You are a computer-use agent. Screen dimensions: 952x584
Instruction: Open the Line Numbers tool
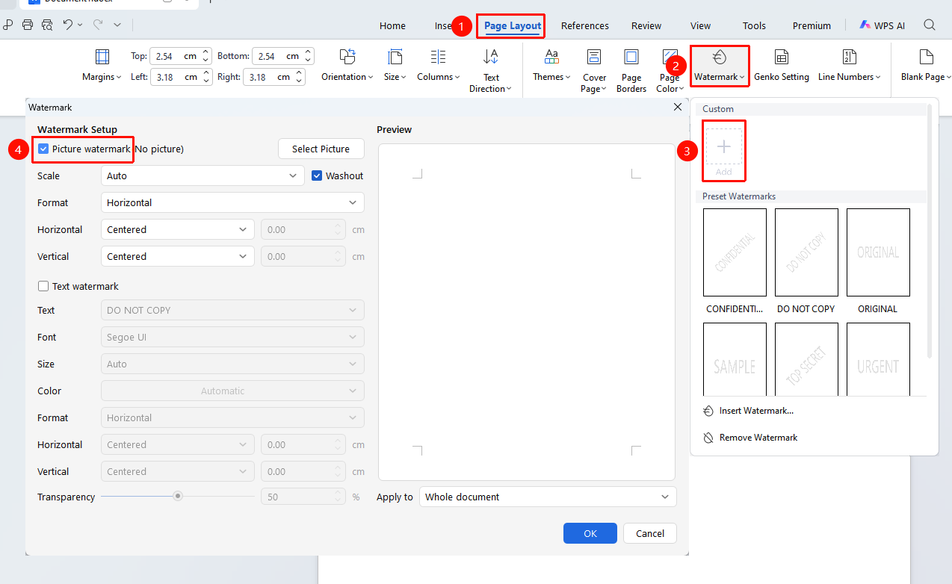point(849,66)
